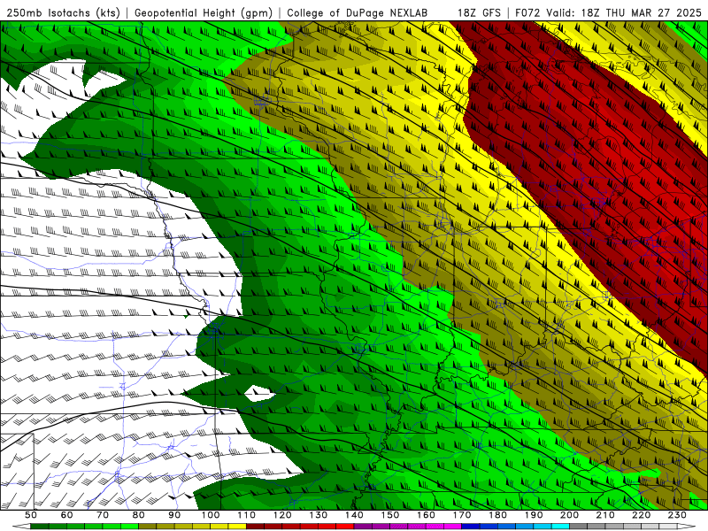Click the '190' color bar label
This screenshot has width=708, height=531.
coord(534,515)
